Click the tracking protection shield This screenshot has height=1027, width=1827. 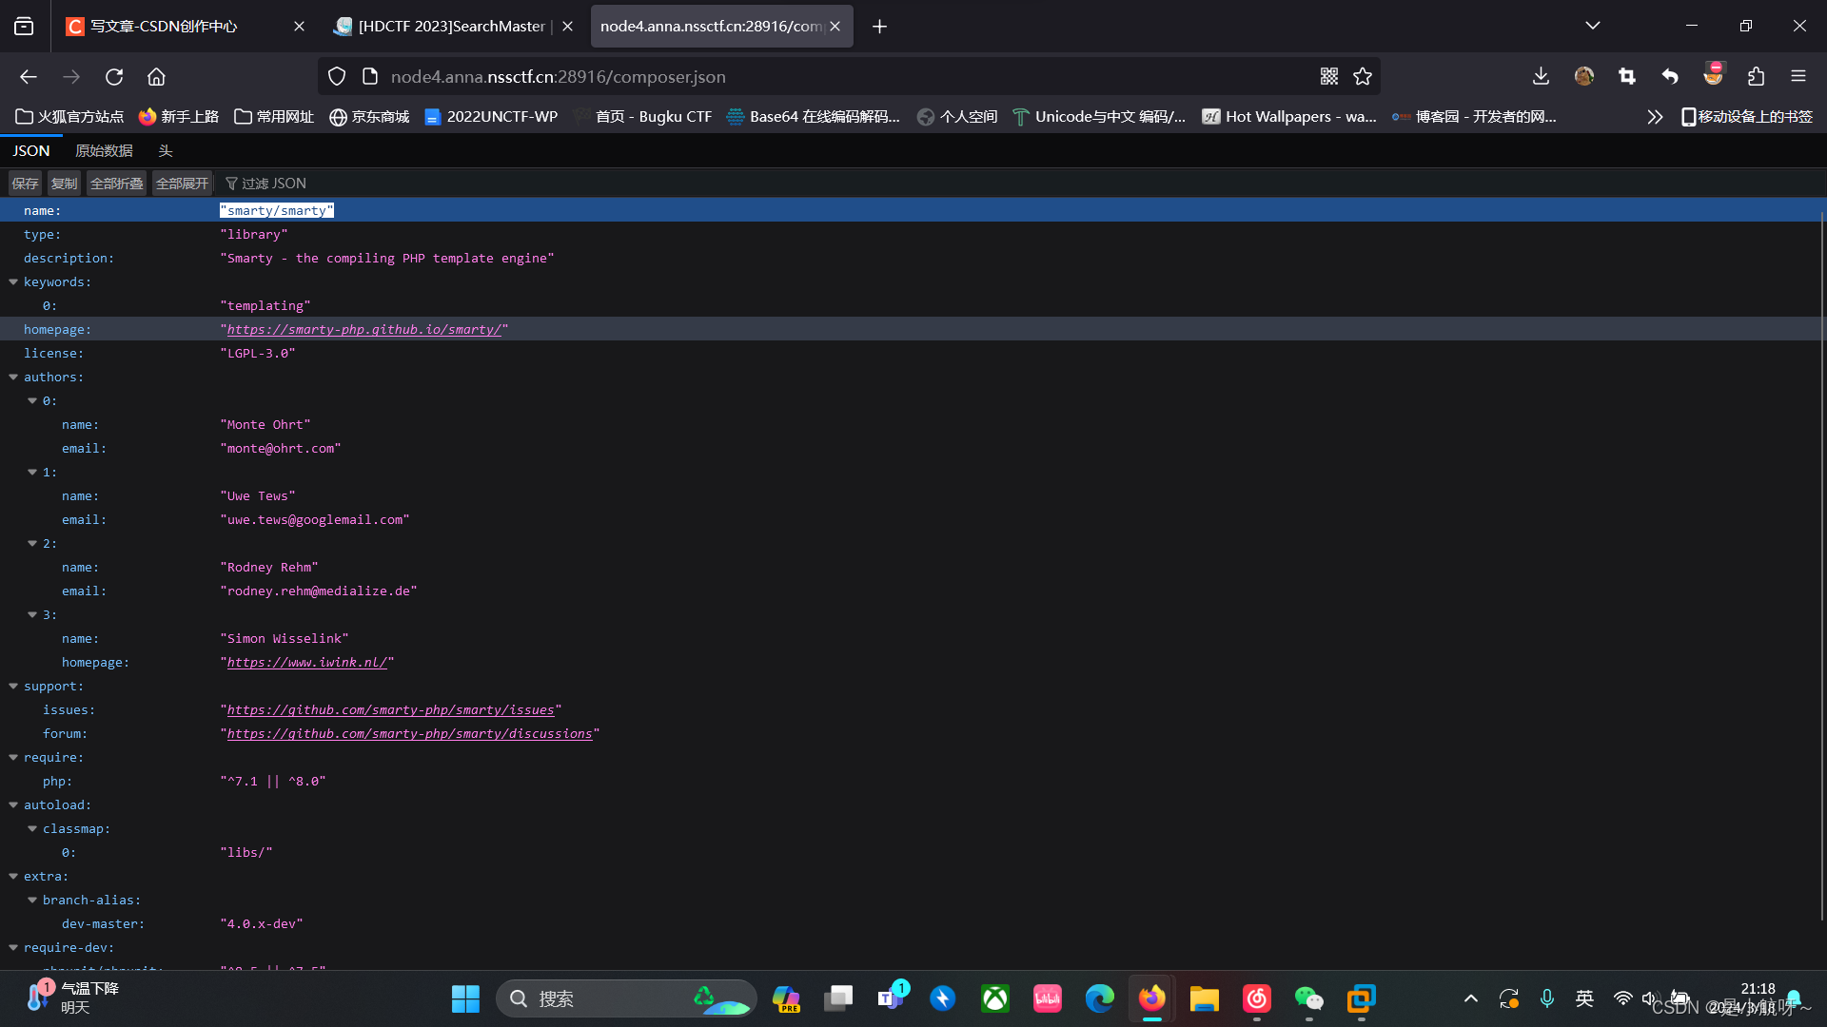[336, 76]
